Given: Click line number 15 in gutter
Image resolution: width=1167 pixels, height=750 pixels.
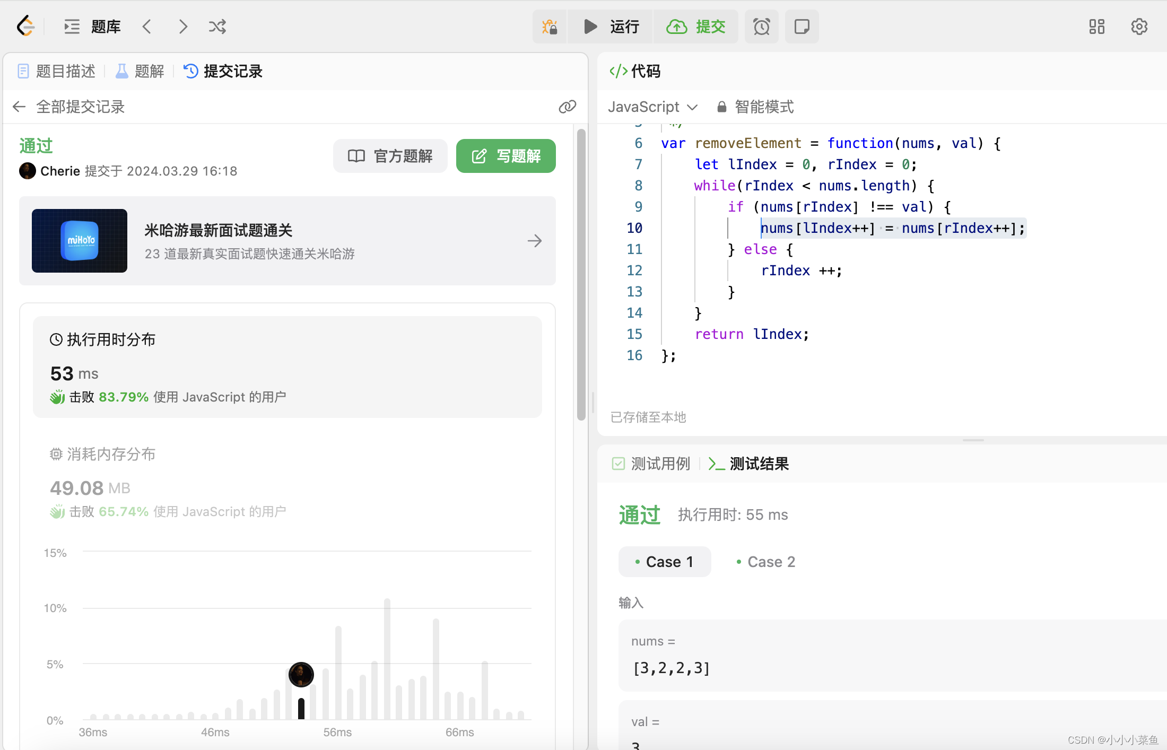Looking at the screenshot, I should pos(634,334).
